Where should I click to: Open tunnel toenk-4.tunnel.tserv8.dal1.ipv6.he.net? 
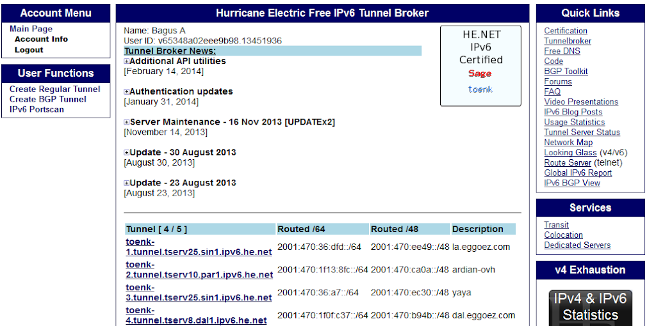[196, 316]
